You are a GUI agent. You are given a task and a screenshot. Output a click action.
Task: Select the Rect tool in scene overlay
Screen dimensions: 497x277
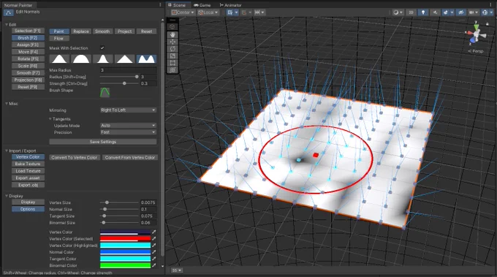coord(172,63)
